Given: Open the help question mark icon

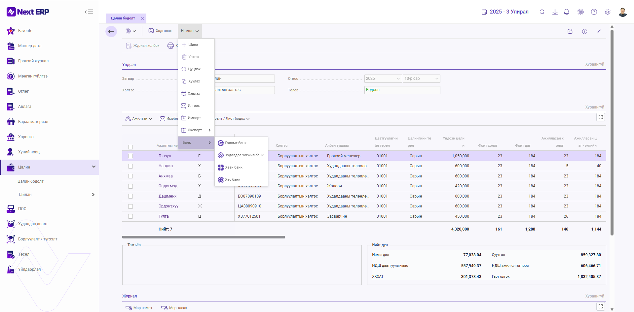Looking at the screenshot, I should 594,12.
